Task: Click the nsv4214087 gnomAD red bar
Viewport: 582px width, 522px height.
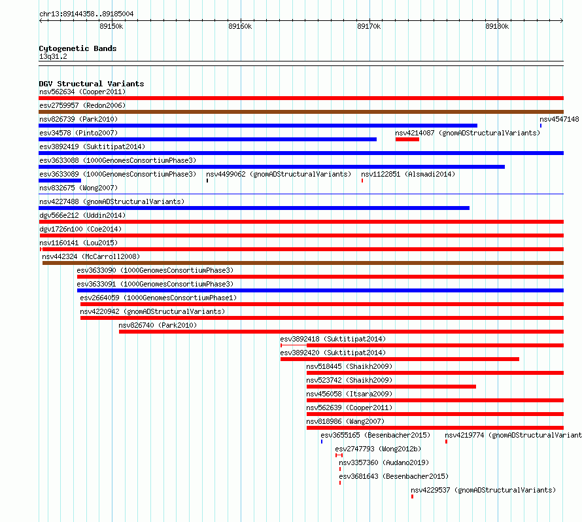Action: click(x=407, y=139)
